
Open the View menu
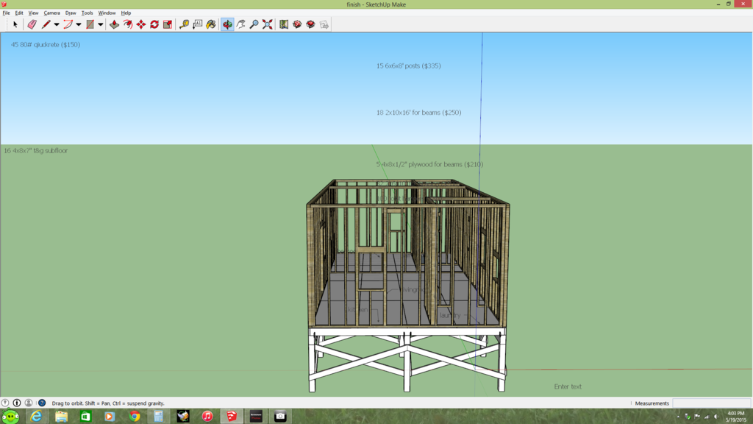coord(33,13)
